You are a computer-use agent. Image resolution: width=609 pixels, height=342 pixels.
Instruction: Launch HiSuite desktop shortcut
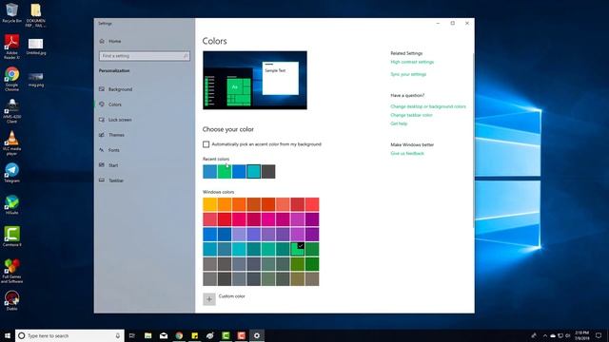(11, 205)
